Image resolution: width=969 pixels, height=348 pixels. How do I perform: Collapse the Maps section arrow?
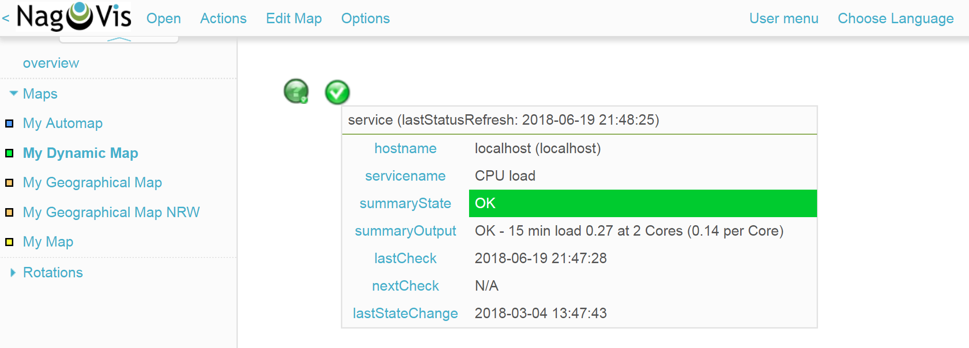point(13,93)
